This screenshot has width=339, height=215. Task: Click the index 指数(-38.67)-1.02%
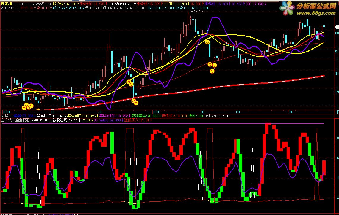tap(192, 8)
